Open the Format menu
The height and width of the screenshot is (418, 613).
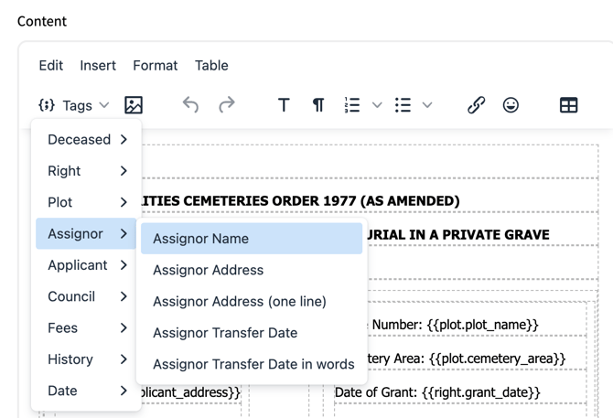coord(155,65)
